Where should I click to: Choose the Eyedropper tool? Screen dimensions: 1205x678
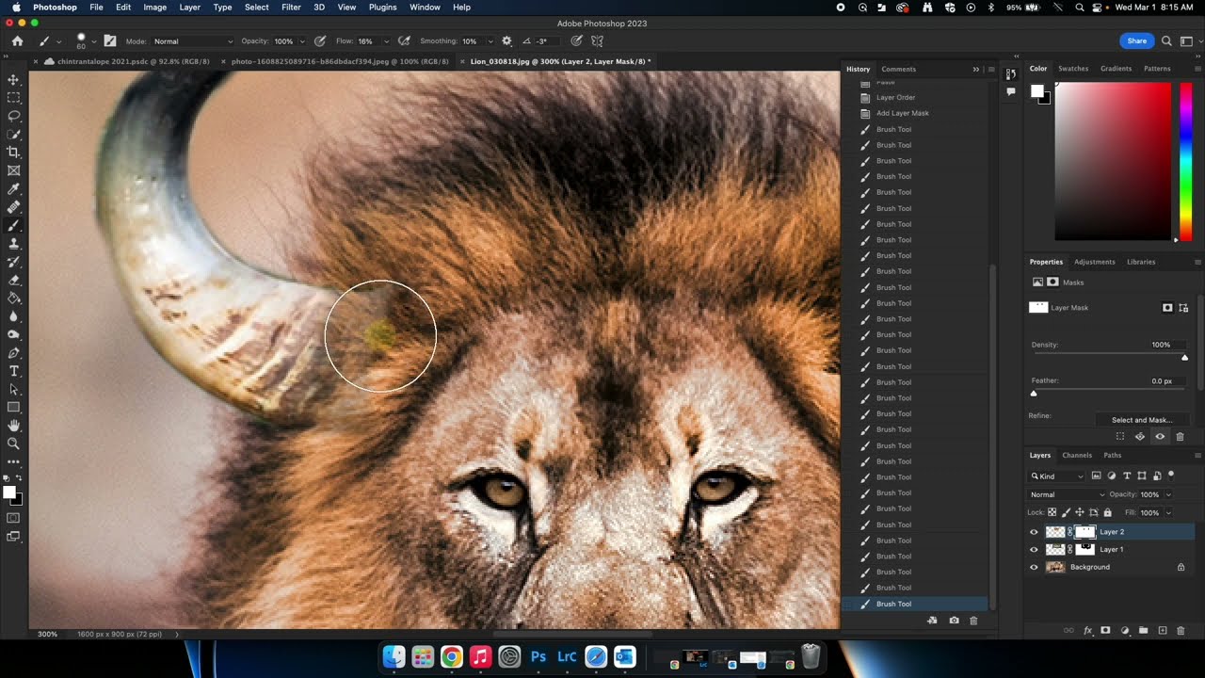point(14,188)
